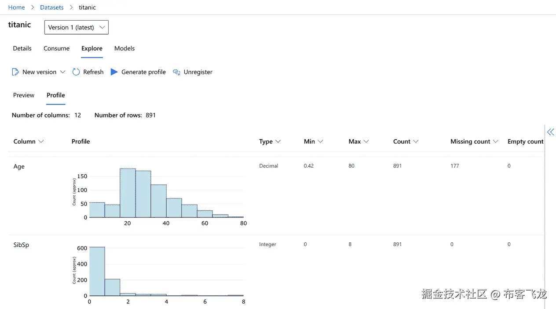
Task: Switch to the Details tab
Action: 22,48
